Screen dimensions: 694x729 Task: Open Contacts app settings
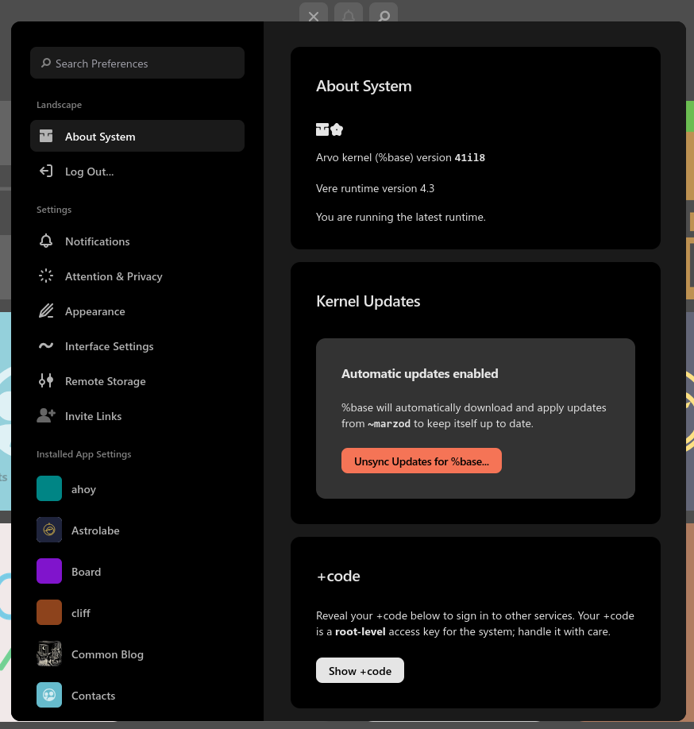pyautogui.click(x=137, y=695)
